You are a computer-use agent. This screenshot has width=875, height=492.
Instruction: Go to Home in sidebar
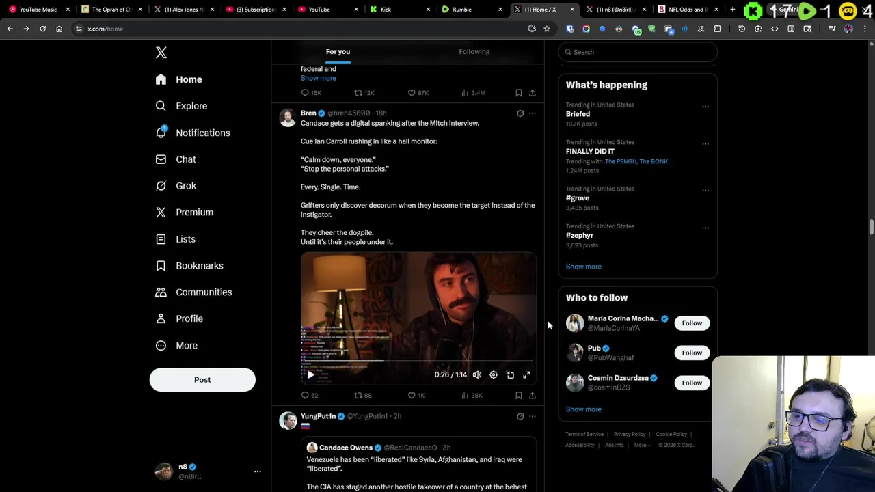[178, 79]
